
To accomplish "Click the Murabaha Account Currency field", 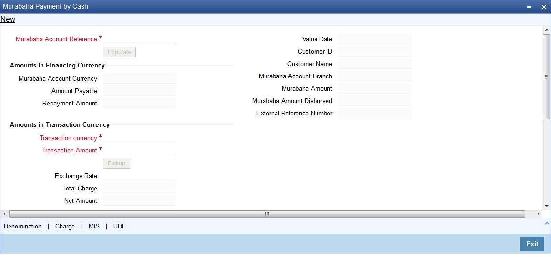I will 140,78.
